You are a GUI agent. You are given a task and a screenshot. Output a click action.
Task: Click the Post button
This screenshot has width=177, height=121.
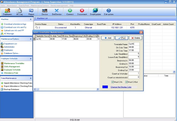(x=122, y=38)
